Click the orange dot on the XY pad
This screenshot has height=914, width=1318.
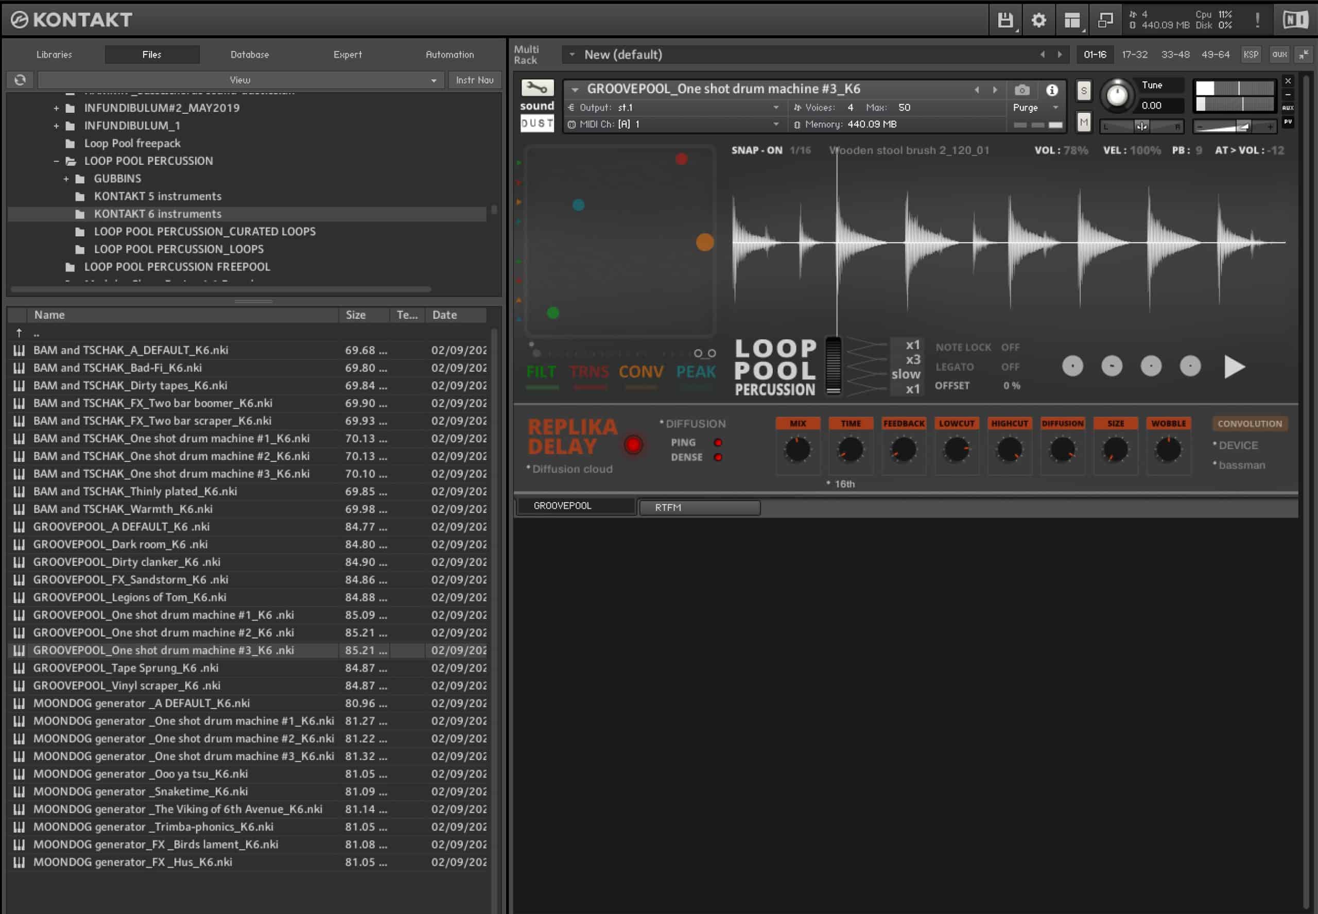[x=705, y=242]
